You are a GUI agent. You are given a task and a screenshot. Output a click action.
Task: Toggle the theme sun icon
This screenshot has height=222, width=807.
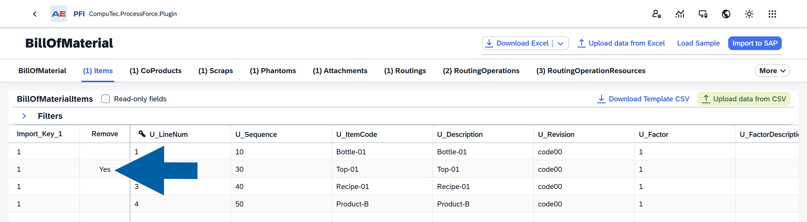[749, 14]
